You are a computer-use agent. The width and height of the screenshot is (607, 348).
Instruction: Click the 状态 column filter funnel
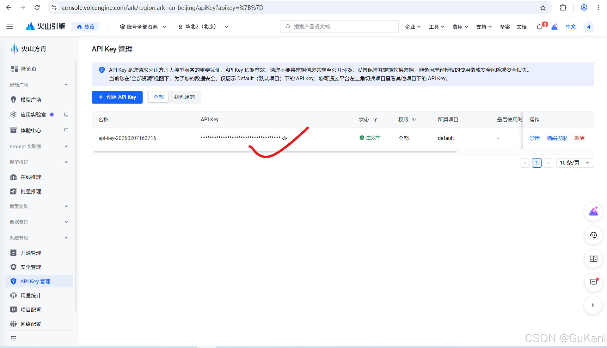pyautogui.click(x=375, y=120)
